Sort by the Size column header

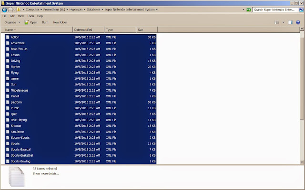pyautogui.click(x=147, y=29)
